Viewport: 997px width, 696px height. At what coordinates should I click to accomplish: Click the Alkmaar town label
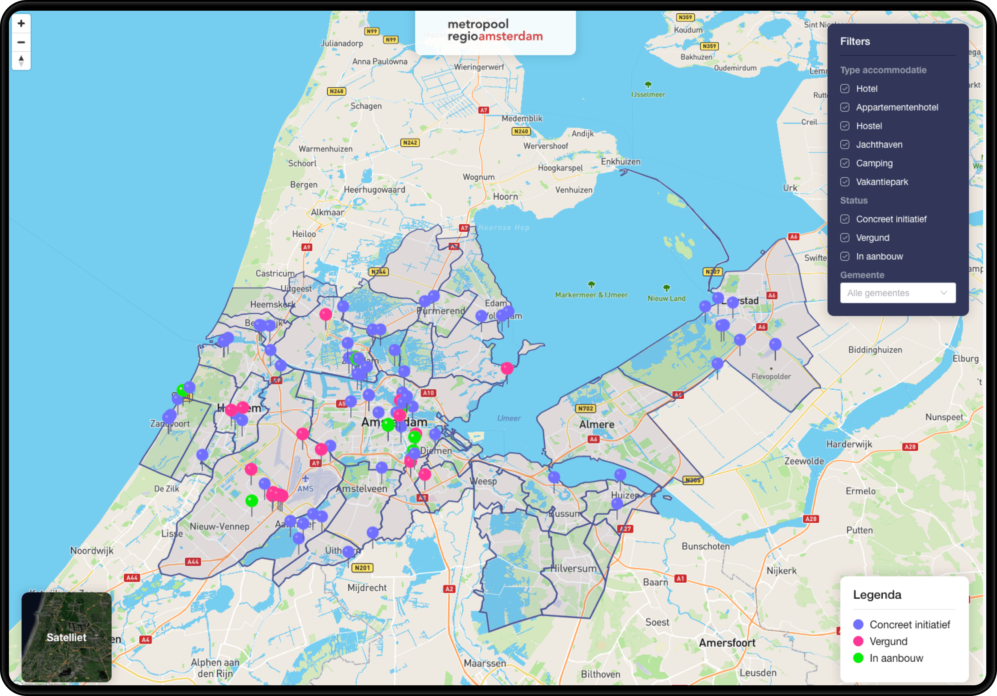pyautogui.click(x=327, y=212)
